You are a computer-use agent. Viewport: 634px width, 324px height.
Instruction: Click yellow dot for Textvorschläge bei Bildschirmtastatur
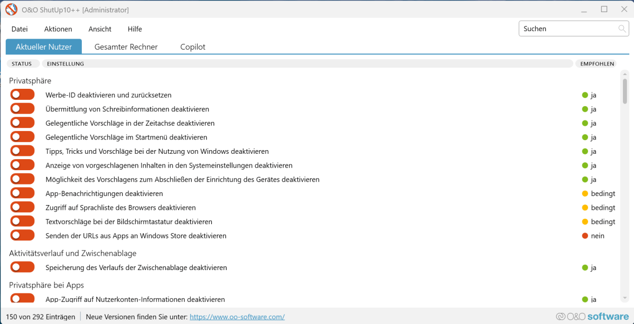[x=585, y=221]
